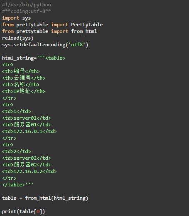Click the IP地址 table header line
Image resolution: width=189 pixels, height=216 pixels.
coord(24,91)
